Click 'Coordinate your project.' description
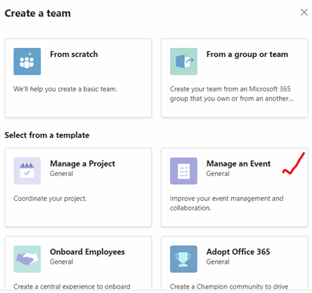The height and width of the screenshot is (293, 312). tap(50, 199)
